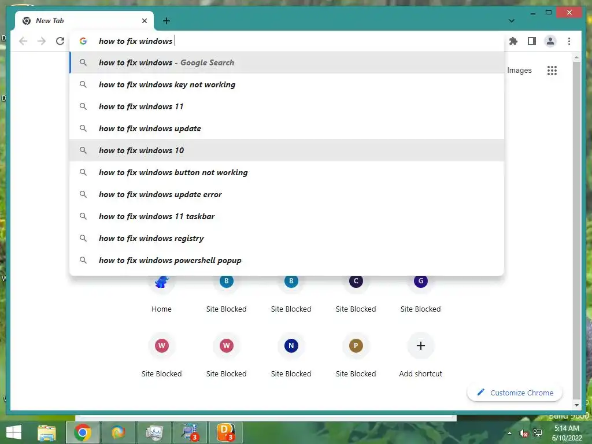Choose 'how to fix windows - Google Search'
Image resolution: width=592 pixels, height=444 pixels.
pyautogui.click(x=287, y=62)
